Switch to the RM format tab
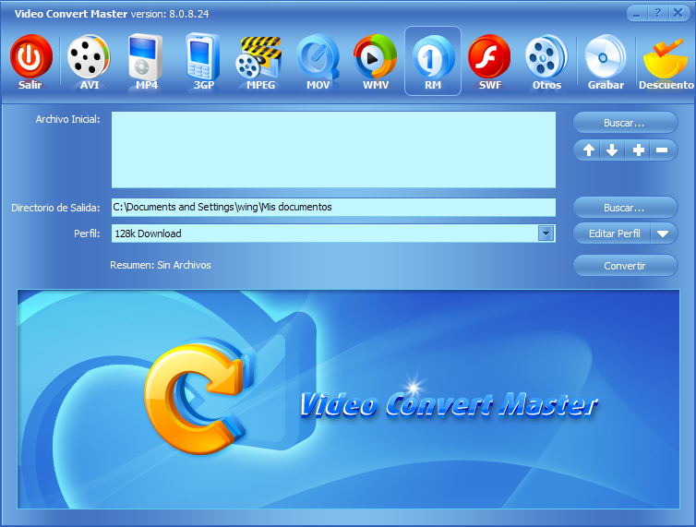Viewport: 696px width, 527px height. click(432, 60)
